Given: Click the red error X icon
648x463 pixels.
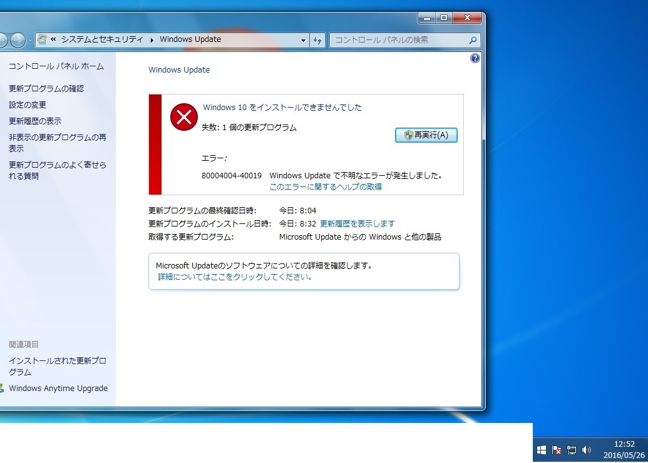Looking at the screenshot, I should point(184,117).
